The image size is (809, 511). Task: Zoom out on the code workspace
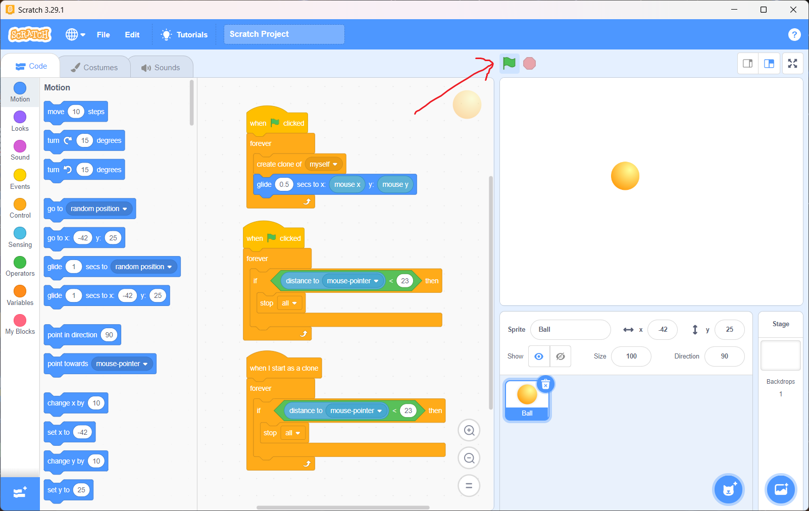469,458
